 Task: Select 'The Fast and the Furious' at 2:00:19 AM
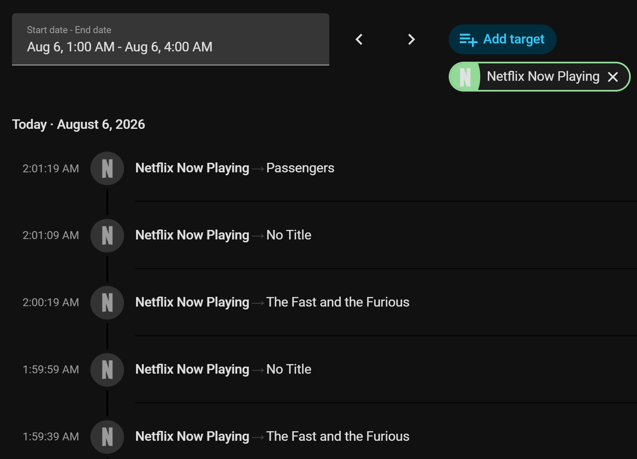[x=338, y=302]
